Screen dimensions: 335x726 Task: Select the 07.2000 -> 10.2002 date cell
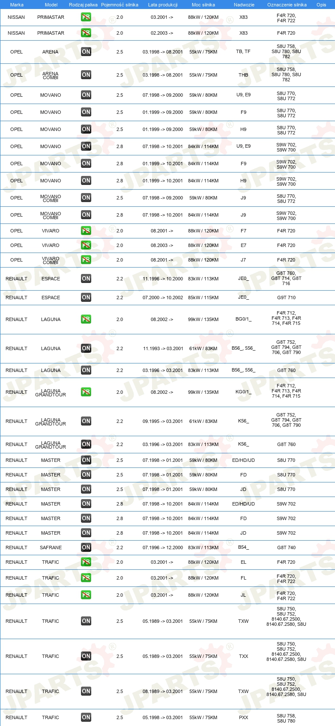[x=163, y=298]
